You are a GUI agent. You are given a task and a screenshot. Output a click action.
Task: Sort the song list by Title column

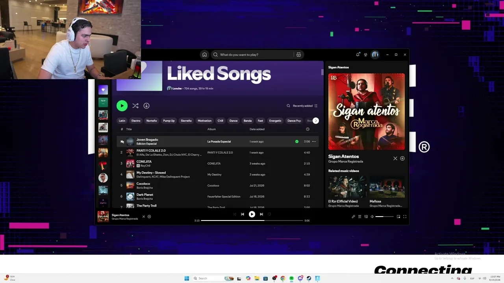tap(129, 129)
